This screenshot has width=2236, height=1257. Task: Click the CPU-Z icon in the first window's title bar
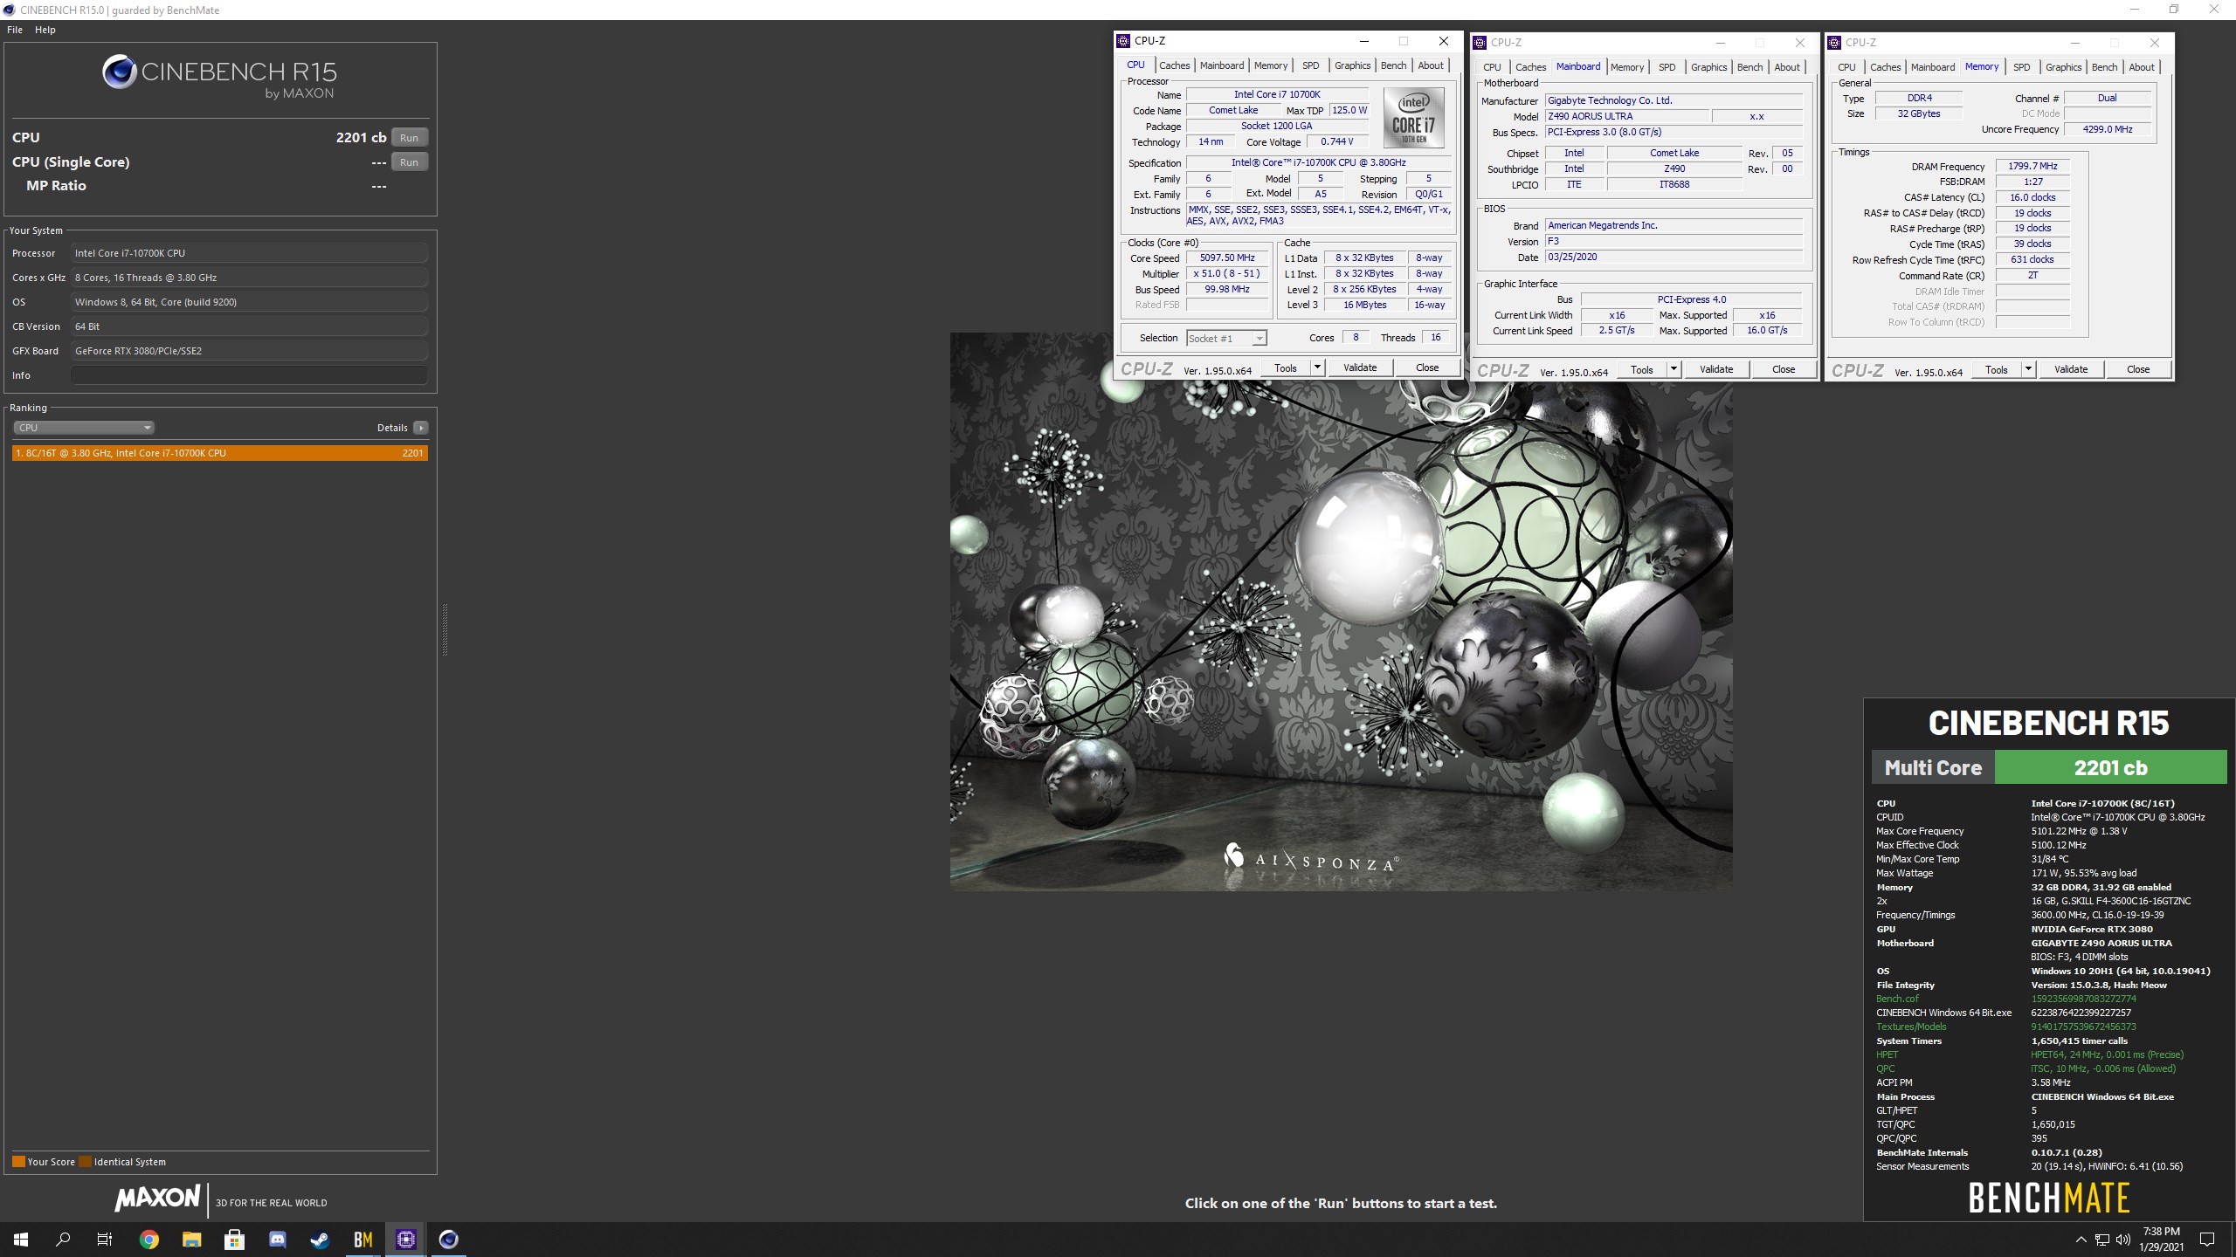tap(1124, 41)
